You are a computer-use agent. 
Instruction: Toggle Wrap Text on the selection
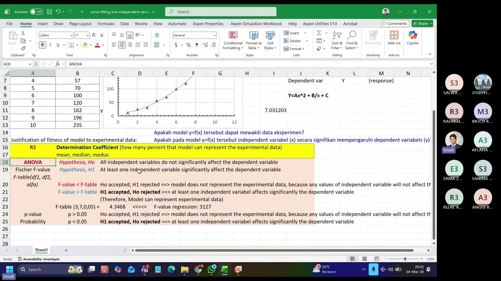pos(157,35)
